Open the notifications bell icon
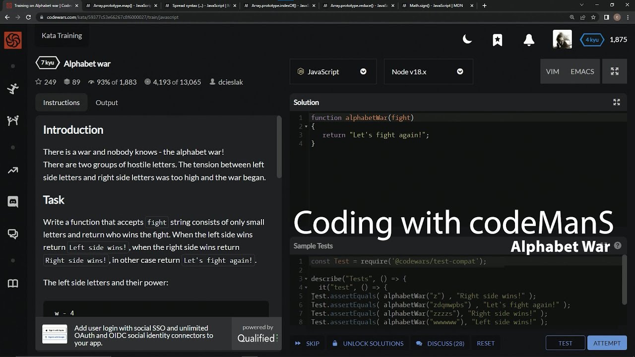This screenshot has width=635, height=357. point(529,40)
